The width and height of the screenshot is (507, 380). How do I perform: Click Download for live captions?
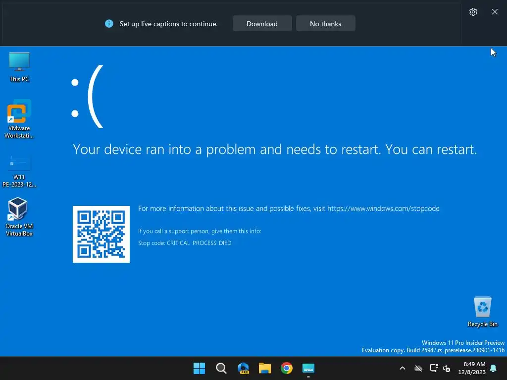[262, 24]
